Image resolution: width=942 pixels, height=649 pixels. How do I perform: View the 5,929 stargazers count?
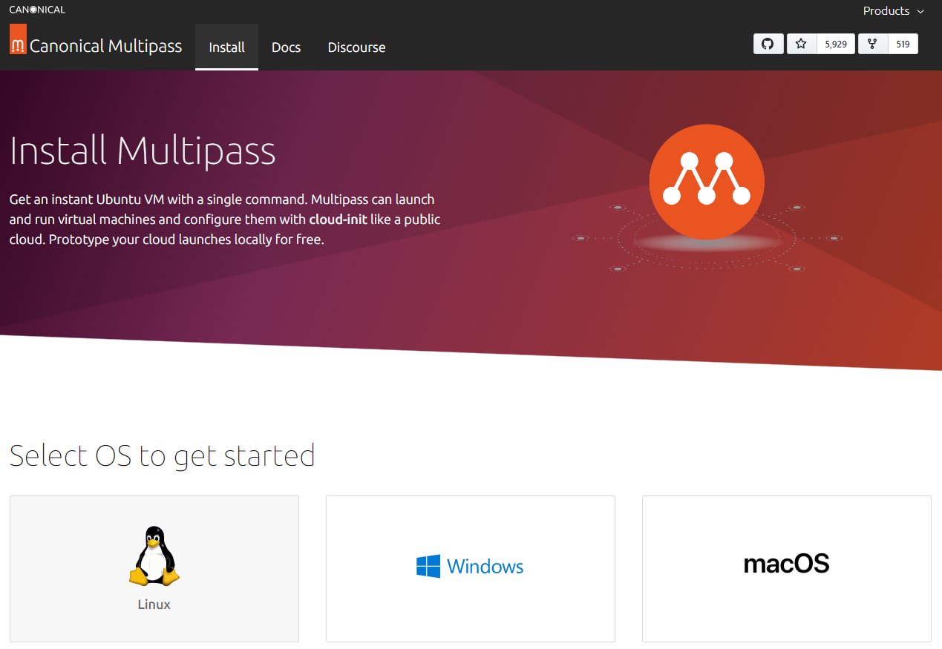click(x=836, y=45)
